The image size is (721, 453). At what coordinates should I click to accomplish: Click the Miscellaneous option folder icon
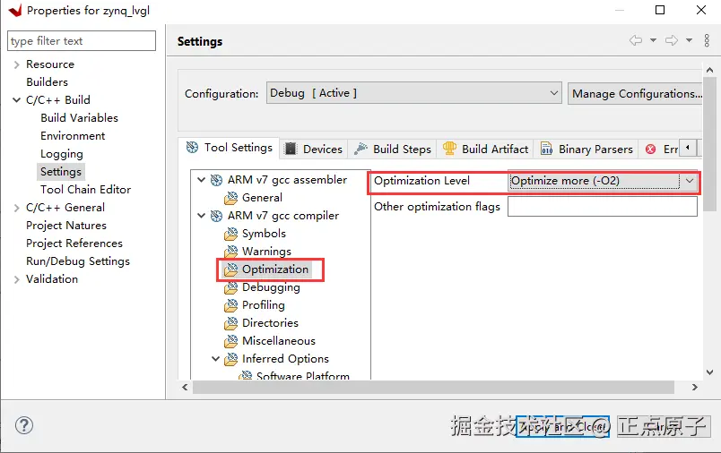230,341
